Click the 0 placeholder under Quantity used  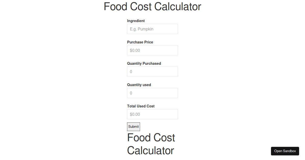(x=131, y=93)
